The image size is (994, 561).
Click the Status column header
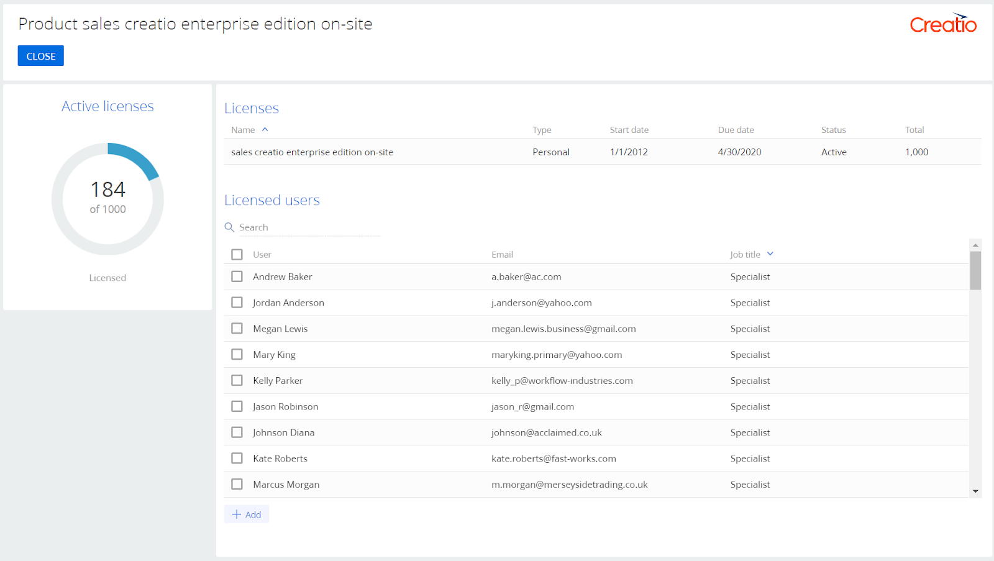click(834, 130)
